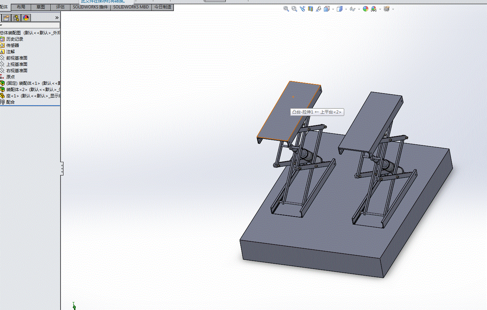Open the SOLIDWORKS 插件 tab
Viewport: 487px width, 310px height.
(91, 7)
